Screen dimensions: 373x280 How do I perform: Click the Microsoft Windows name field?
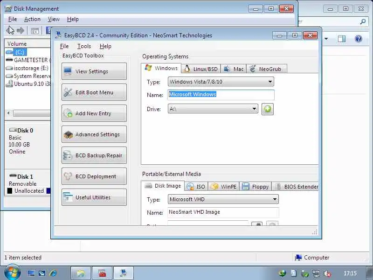pyautogui.click(x=221, y=95)
